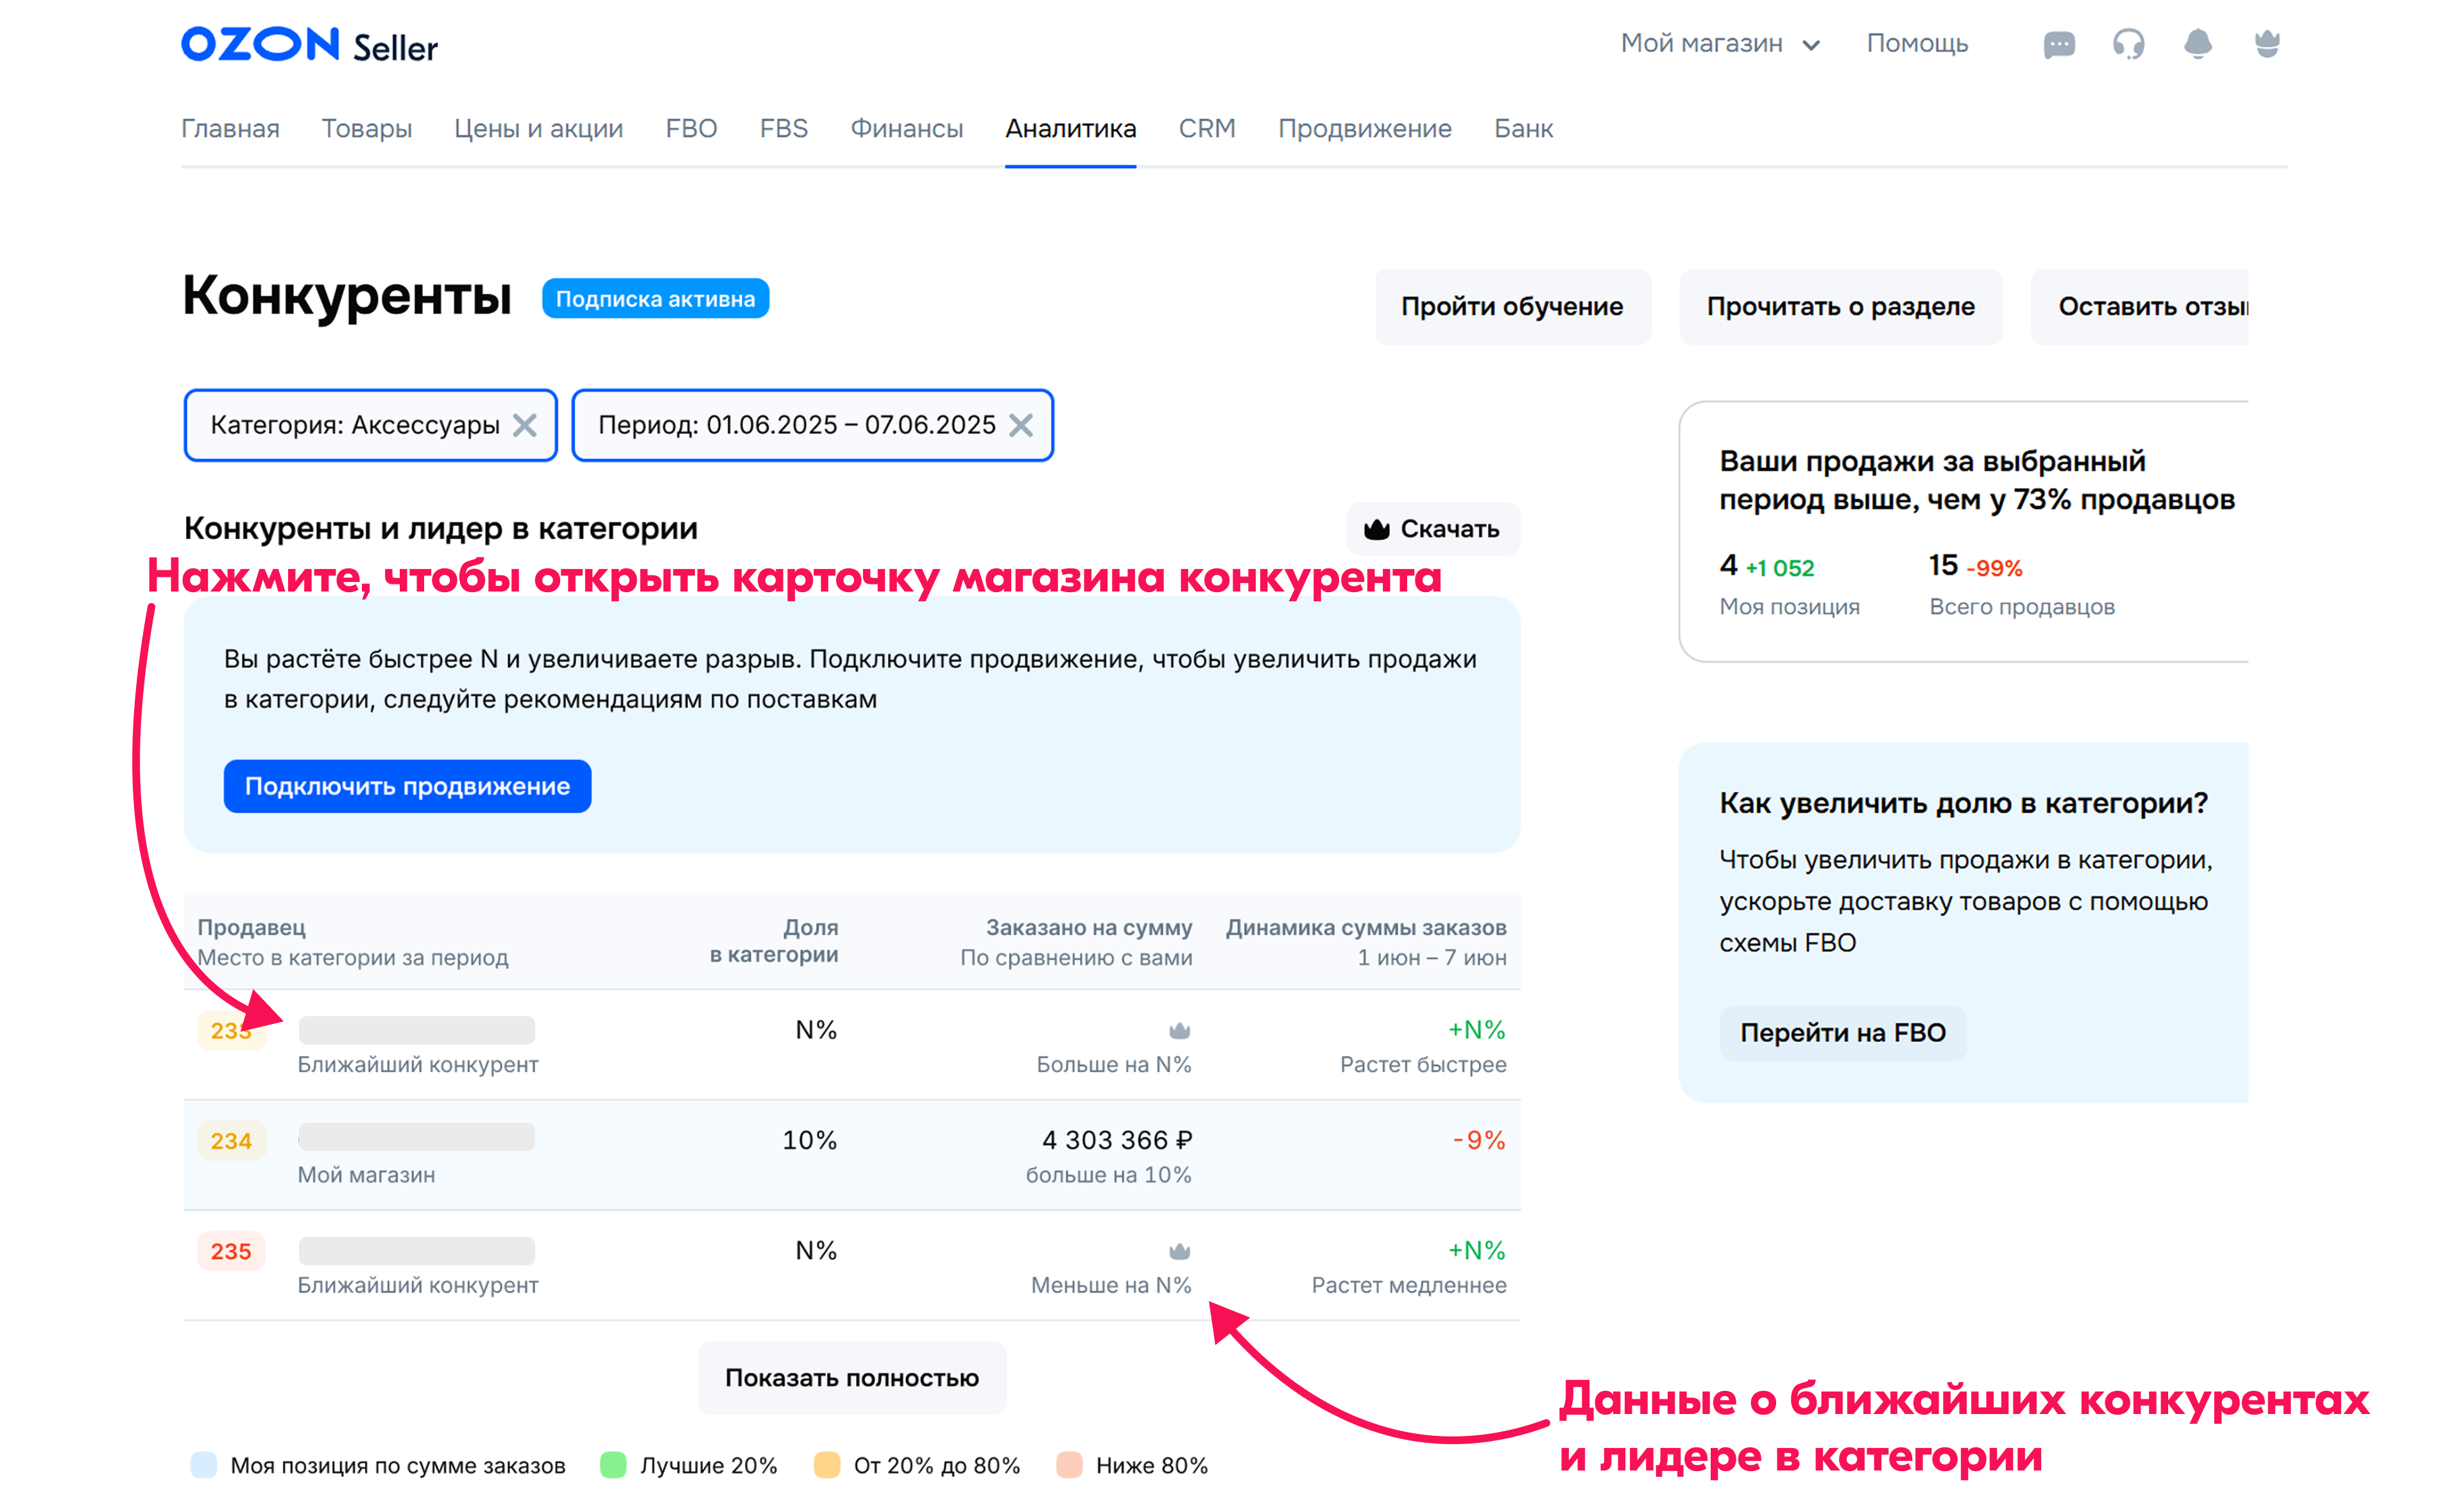This screenshot has width=2464, height=1500.
Task: Open the nearest competitor's store name placeholder
Action: click(416, 1030)
